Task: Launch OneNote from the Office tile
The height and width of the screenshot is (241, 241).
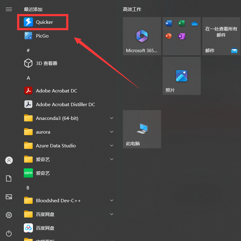Action: pos(182,36)
